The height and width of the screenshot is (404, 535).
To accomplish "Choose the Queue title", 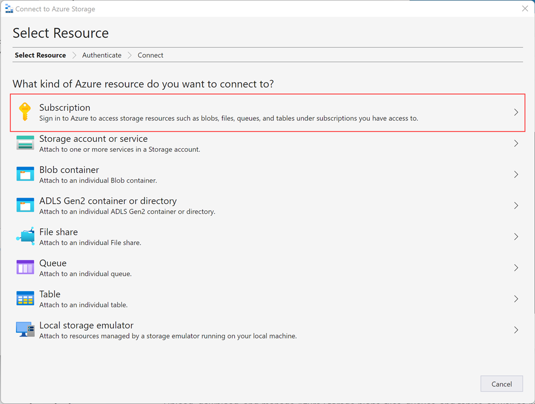I will [x=53, y=263].
